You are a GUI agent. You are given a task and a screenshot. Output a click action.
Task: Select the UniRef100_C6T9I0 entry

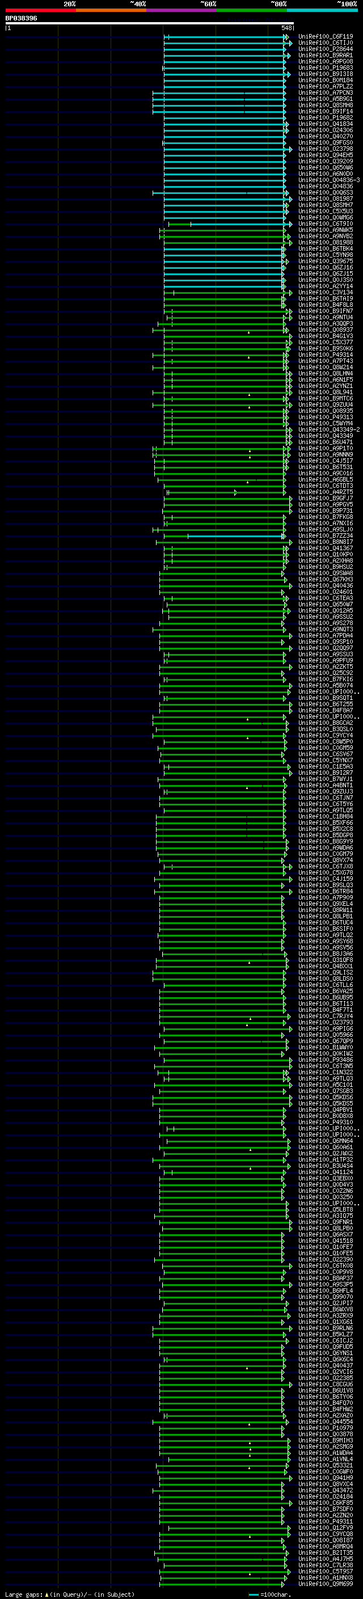326,224
